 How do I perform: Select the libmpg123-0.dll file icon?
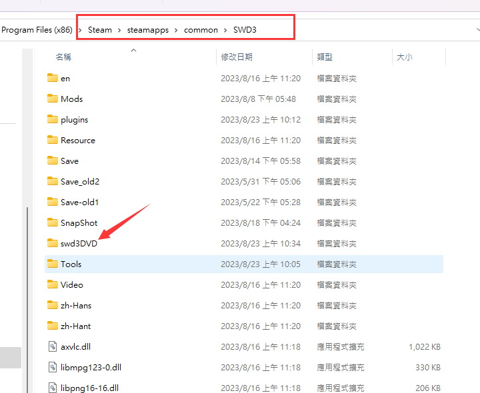coord(53,367)
